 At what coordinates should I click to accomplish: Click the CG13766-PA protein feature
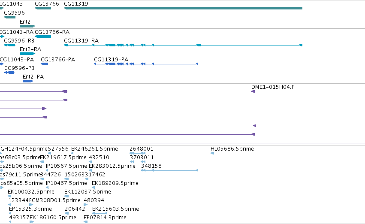[x=45, y=64]
